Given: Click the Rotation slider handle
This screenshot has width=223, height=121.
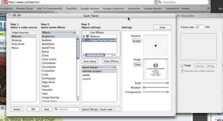Looking at the screenshot, I should [x=144, y=88].
